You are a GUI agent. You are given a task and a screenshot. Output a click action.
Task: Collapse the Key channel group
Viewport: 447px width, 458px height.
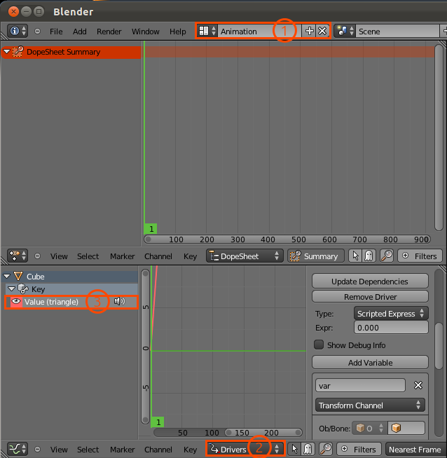pyautogui.click(x=11, y=289)
